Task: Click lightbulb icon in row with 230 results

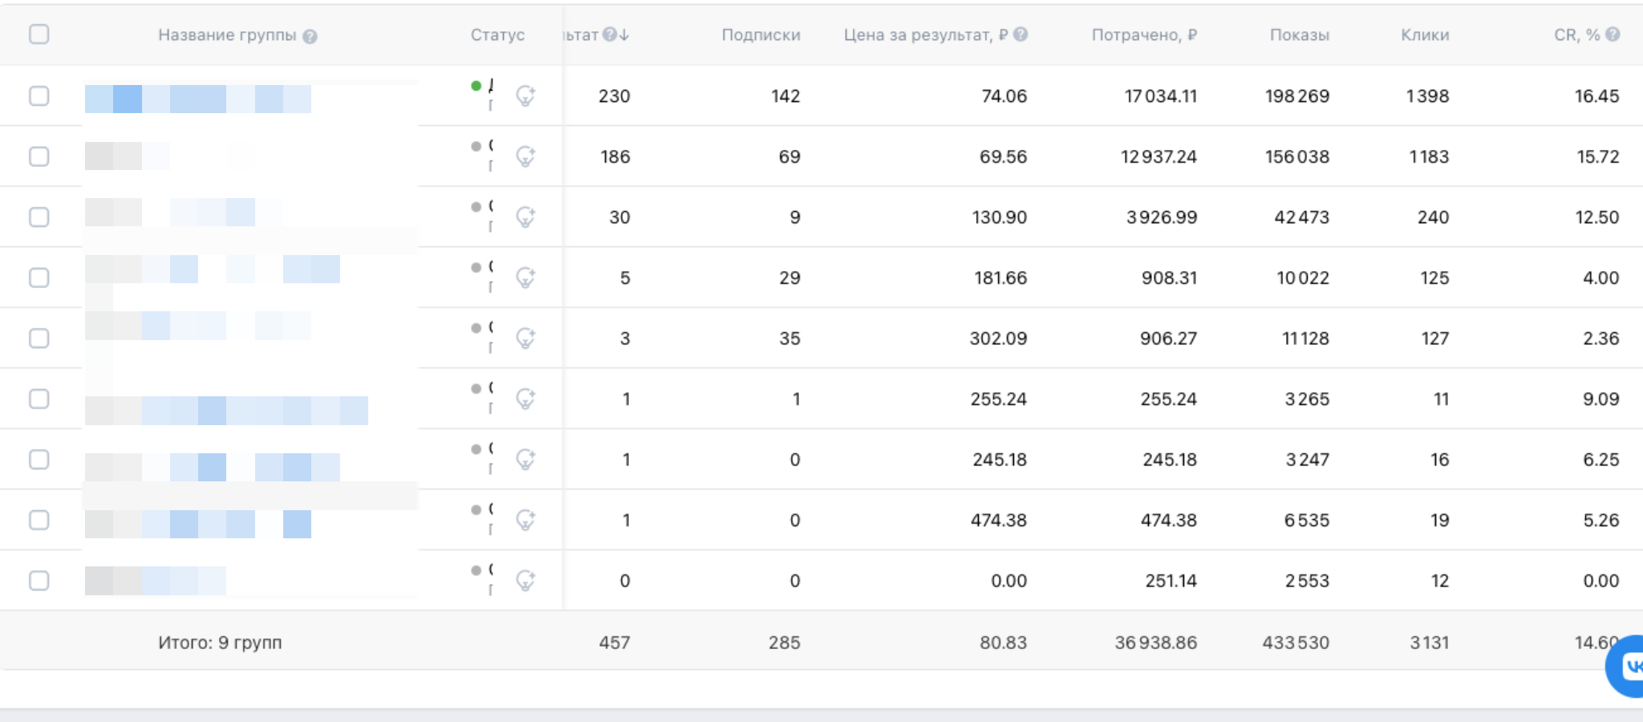Action: pyautogui.click(x=525, y=96)
